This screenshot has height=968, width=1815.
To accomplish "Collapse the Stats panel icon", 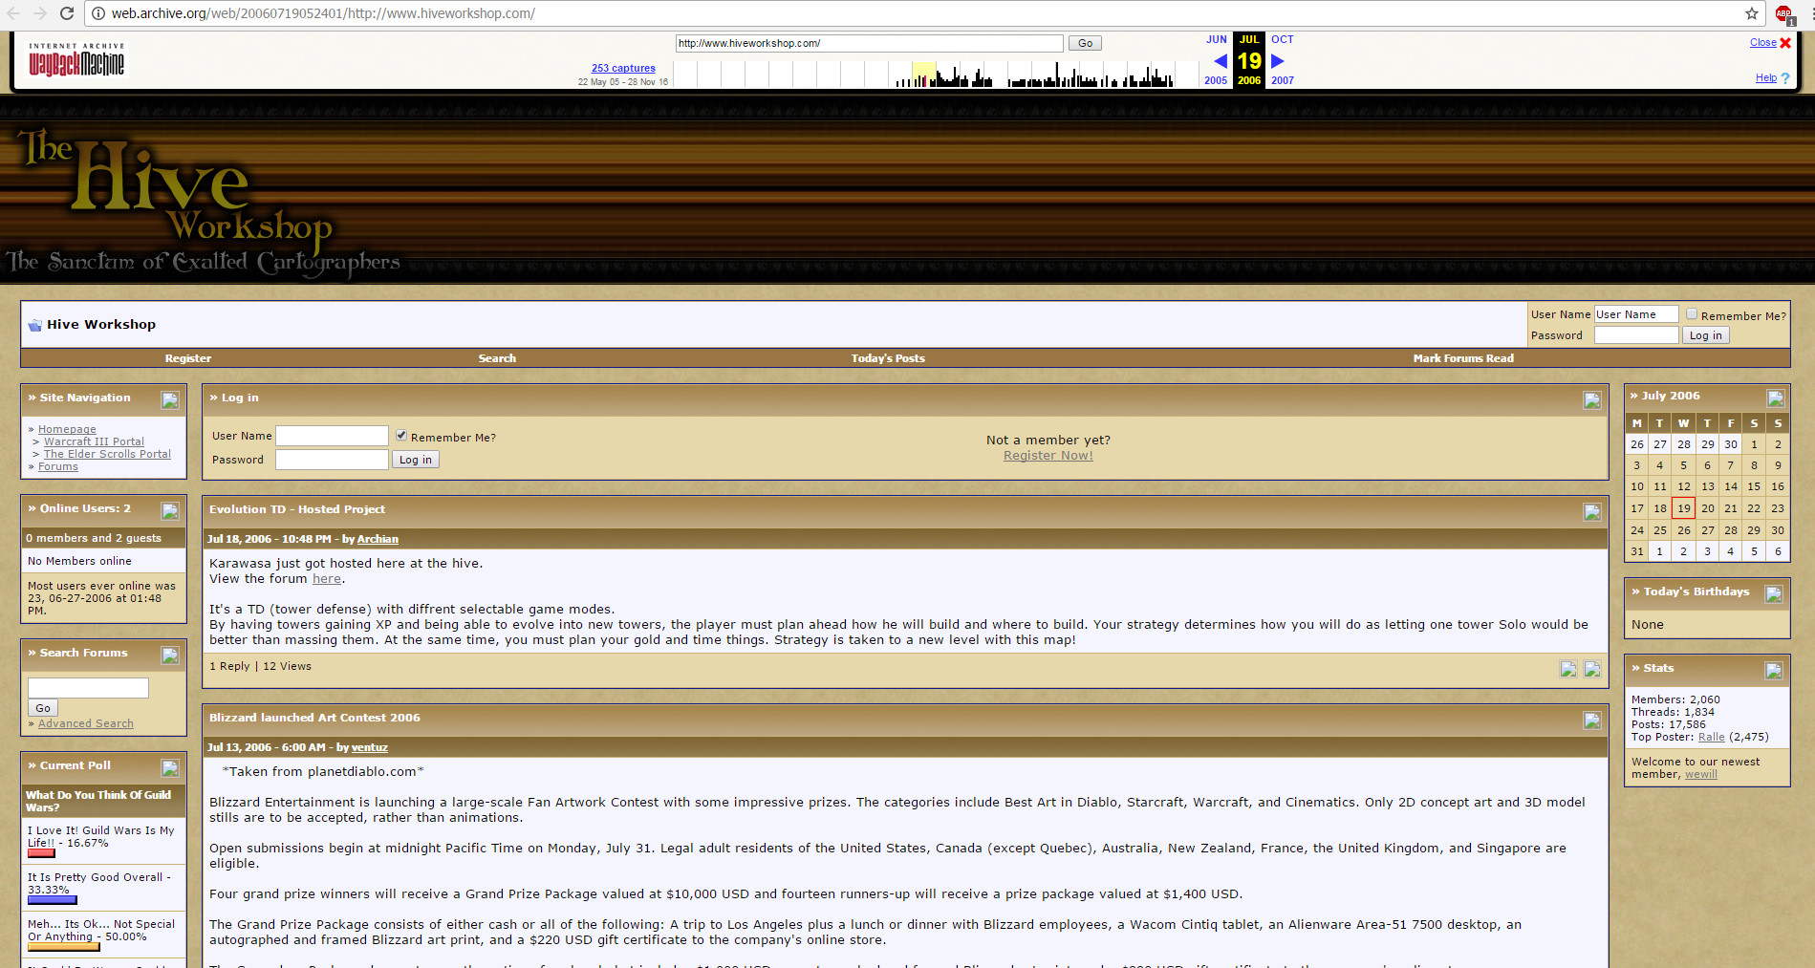I will pos(1774,671).
